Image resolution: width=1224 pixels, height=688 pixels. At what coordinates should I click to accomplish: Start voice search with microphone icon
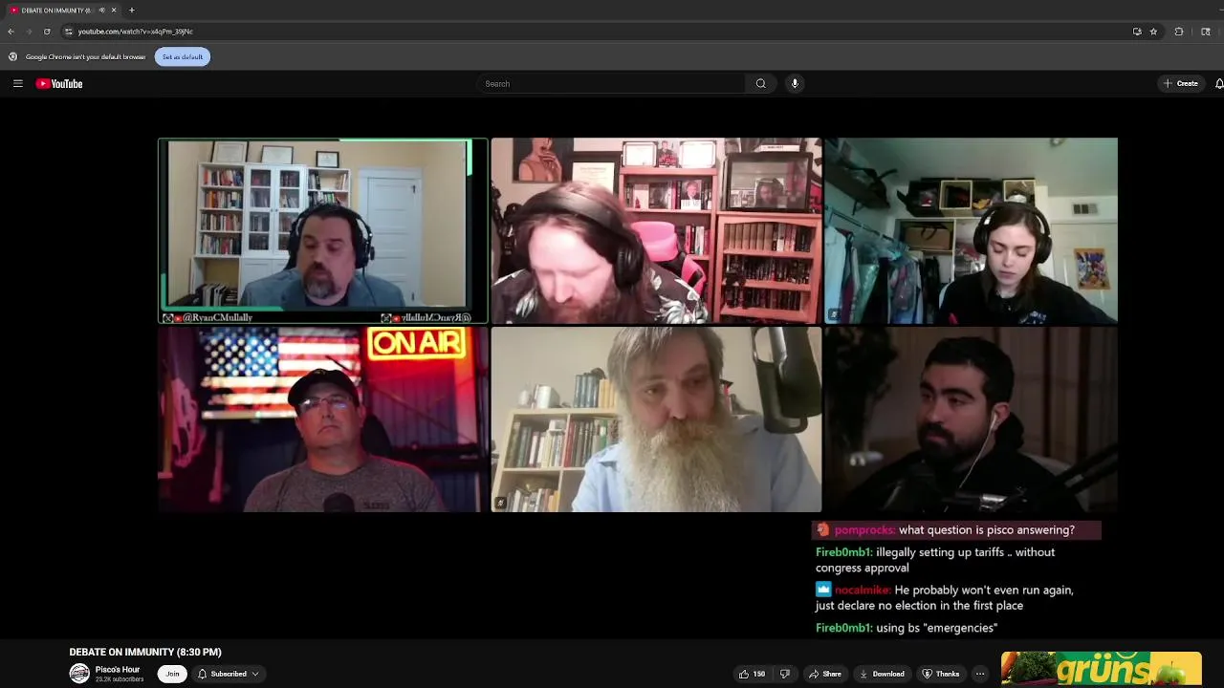(x=795, y=84)
